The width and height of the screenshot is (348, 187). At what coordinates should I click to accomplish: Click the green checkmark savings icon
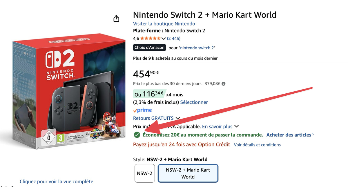(137, 135)
